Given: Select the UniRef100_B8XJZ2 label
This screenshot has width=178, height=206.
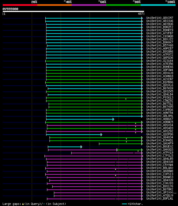Looking at the screenshot, I should [x=160, y=39].
